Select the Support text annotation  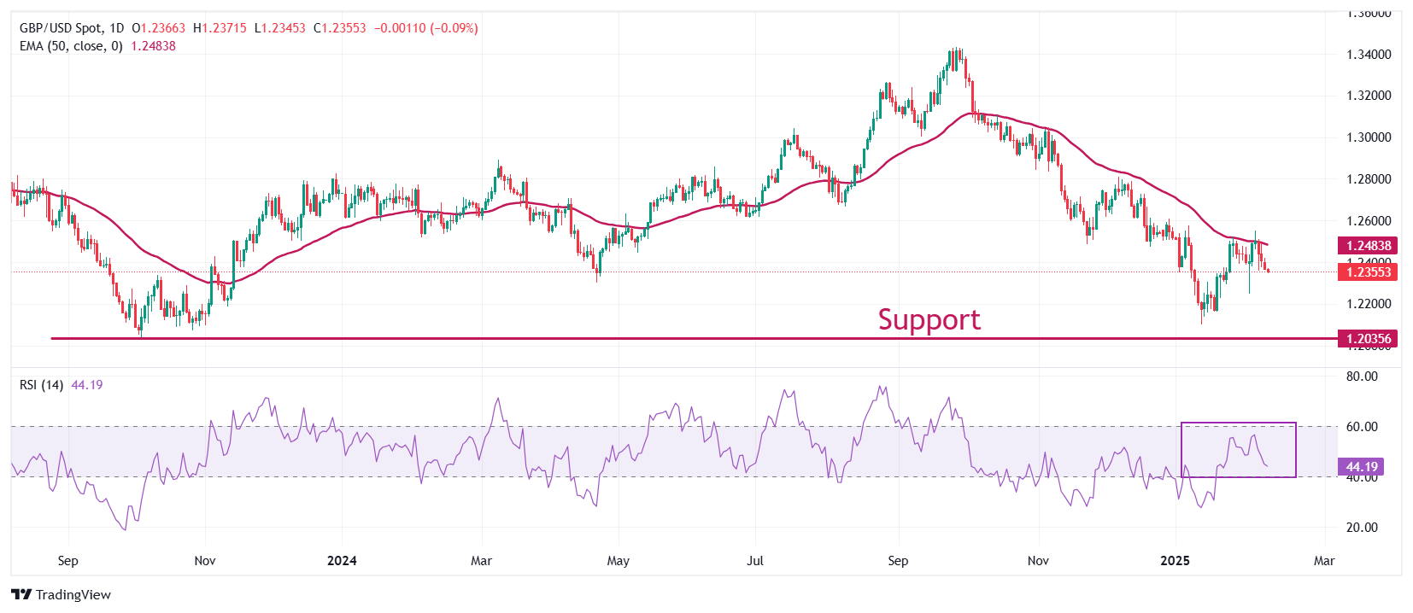(x=929, y=319)
